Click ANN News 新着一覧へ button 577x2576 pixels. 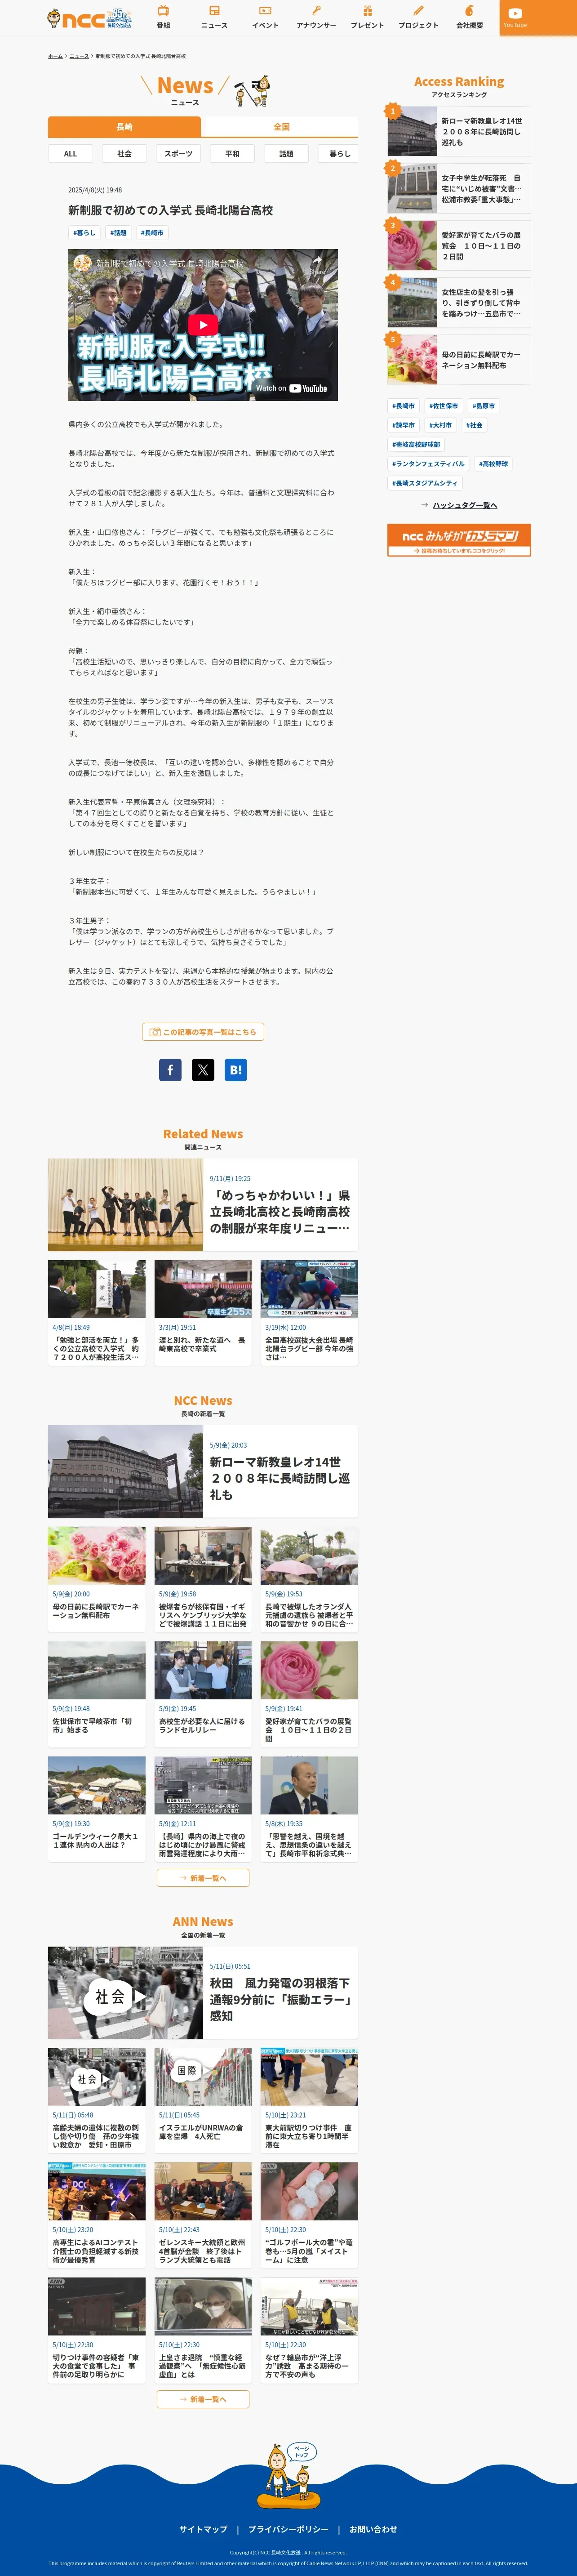203,2399
